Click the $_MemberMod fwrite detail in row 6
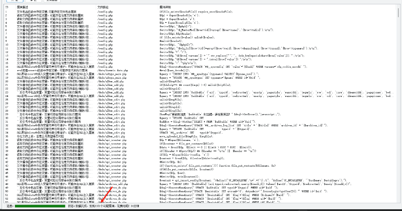The width and height of the screenshot is (402, 211). point(217,30)
